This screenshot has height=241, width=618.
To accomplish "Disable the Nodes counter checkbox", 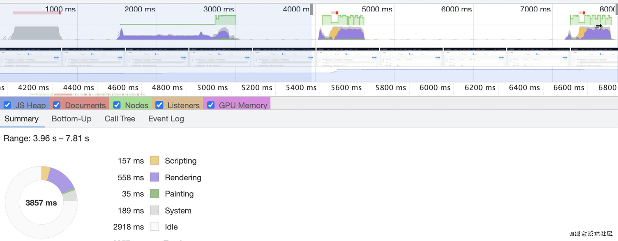I will click(117, 105).
